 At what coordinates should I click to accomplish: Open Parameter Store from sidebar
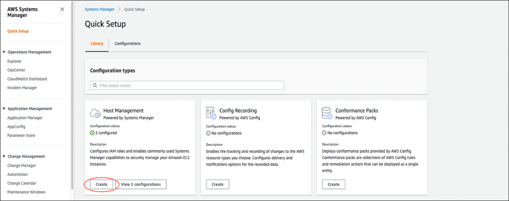tap(21, 136)
